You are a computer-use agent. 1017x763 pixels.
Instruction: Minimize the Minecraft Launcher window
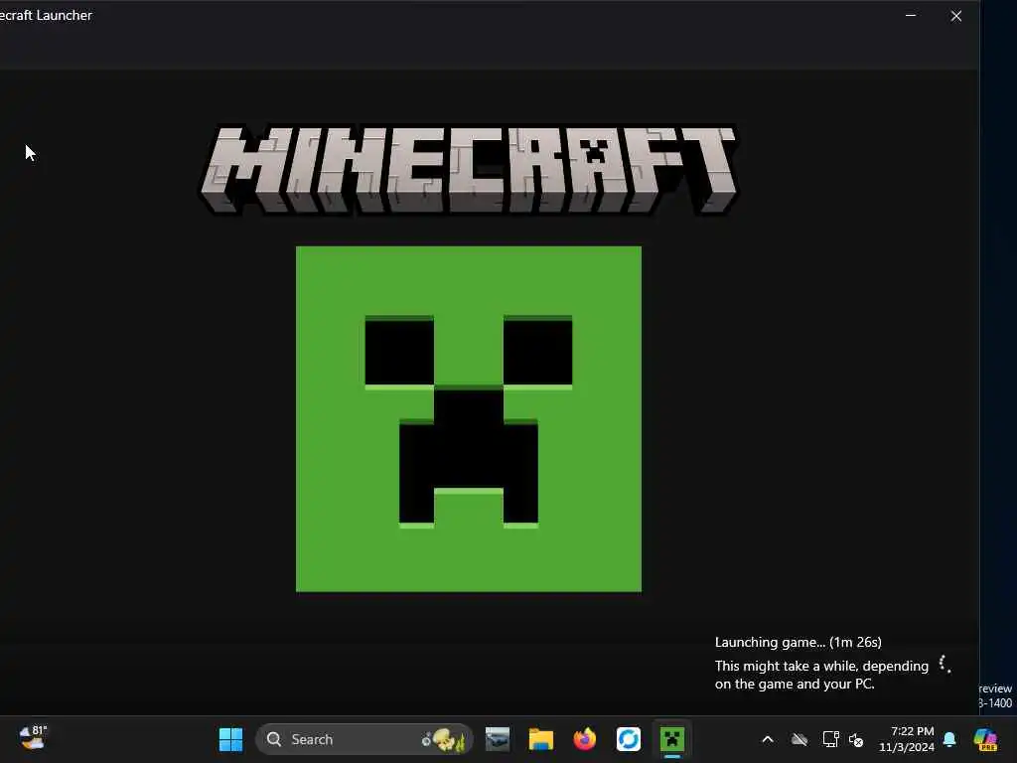(911, 16)
